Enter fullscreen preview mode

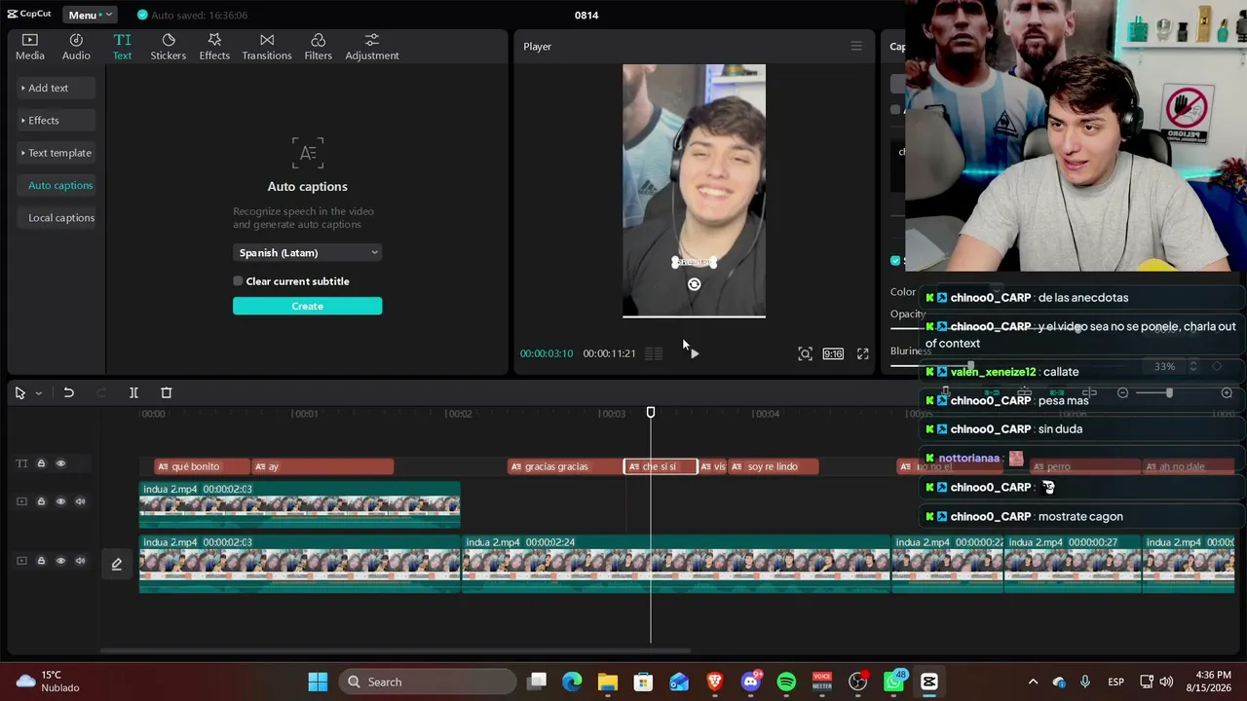pos(862,353)
